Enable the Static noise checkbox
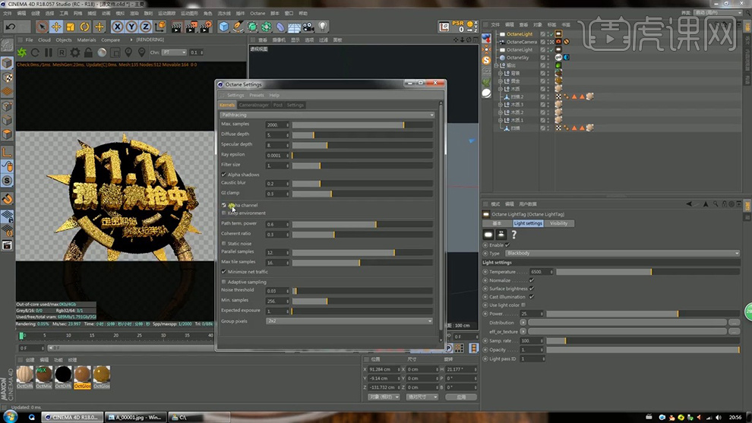The width and height of the screenshot is (752, 423). pyautogui.click(x=223, y=244)
